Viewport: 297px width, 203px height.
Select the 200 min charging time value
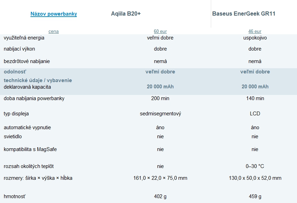click(160, 98)
